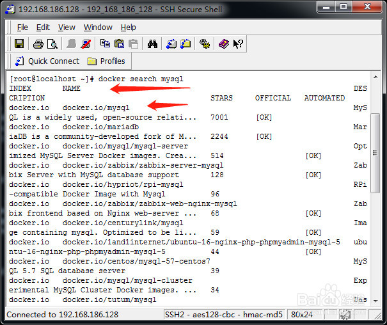Open the Edit menu
The height and width of the screenshot is (325, 387).
point(43,28)
